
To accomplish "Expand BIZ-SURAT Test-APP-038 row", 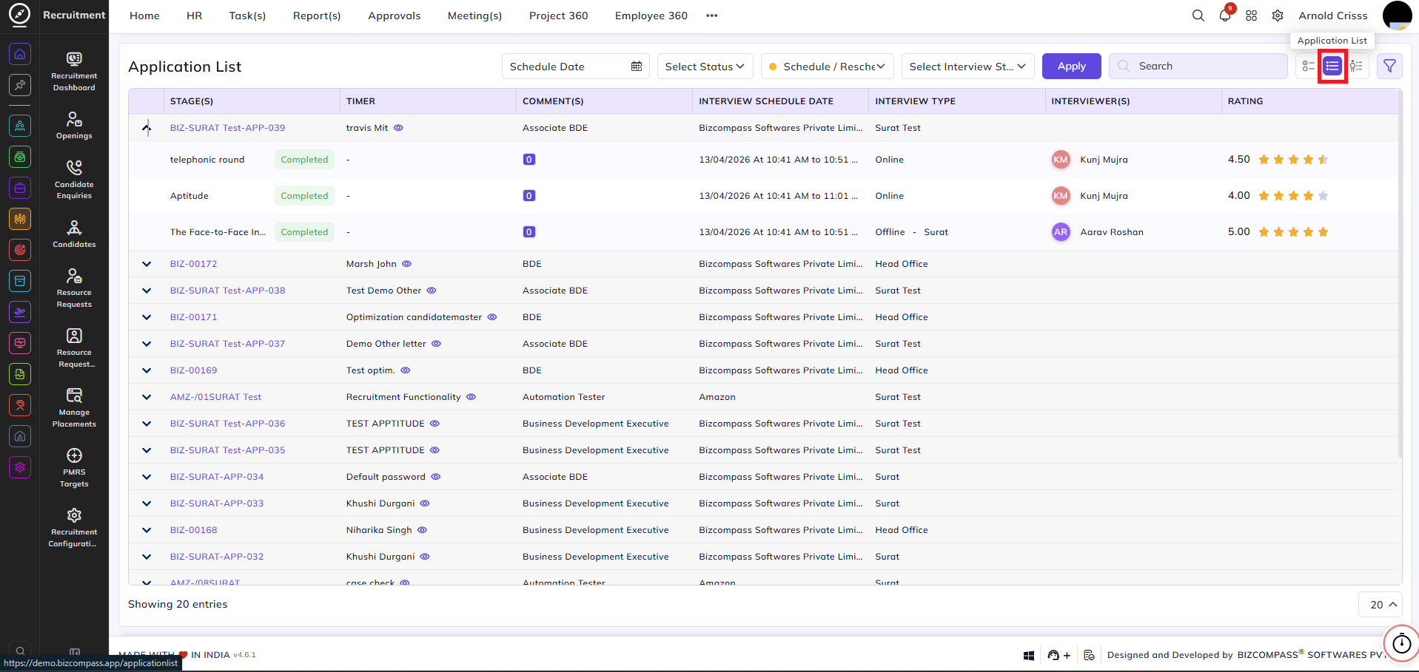I will pos(147,291).
